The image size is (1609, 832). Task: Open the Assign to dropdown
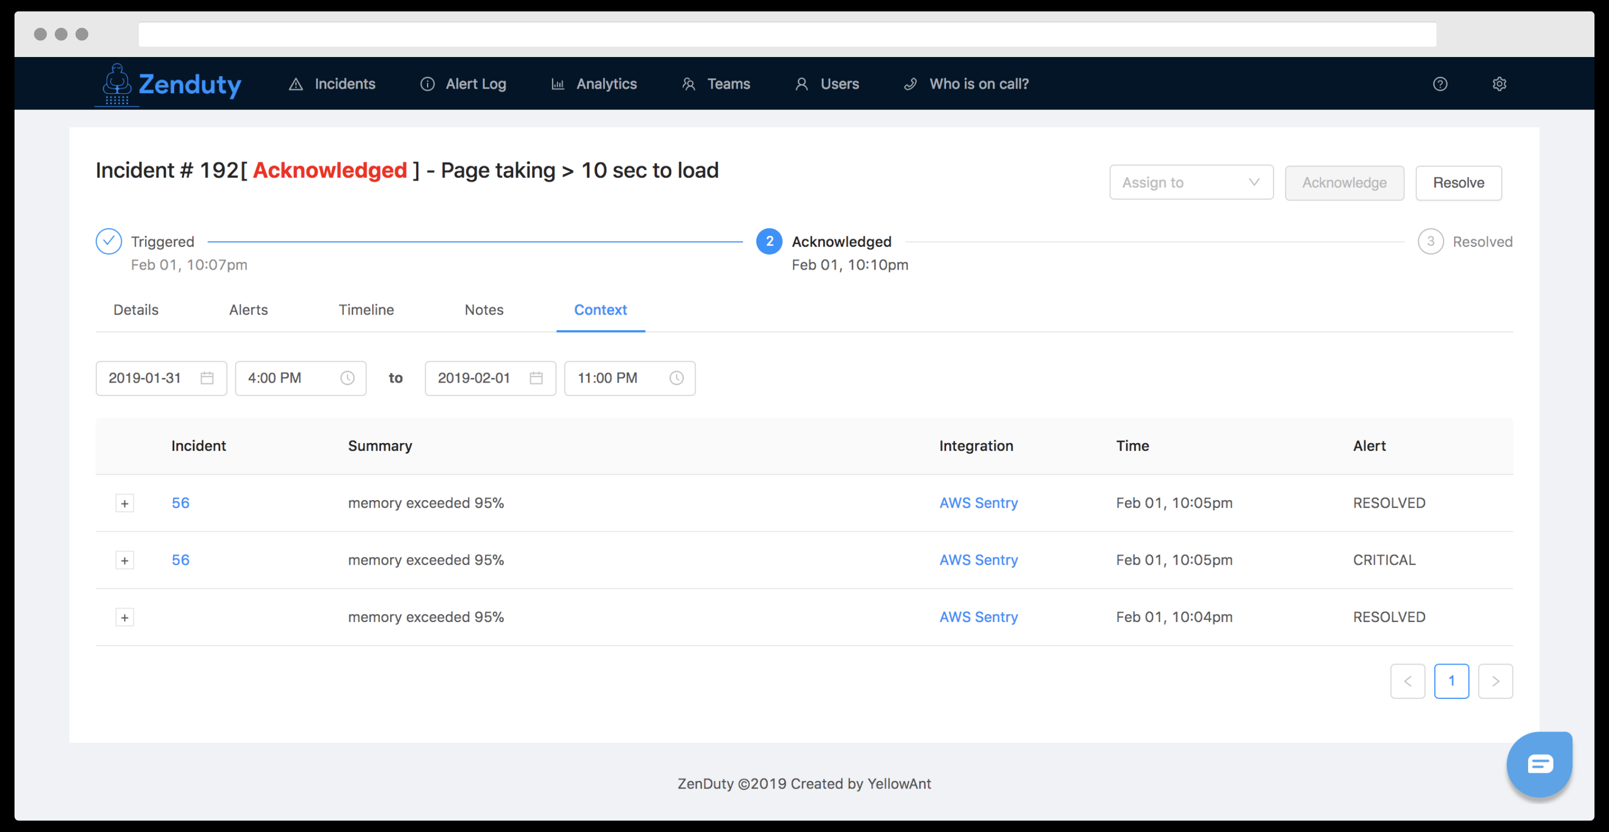point(1191,182)
